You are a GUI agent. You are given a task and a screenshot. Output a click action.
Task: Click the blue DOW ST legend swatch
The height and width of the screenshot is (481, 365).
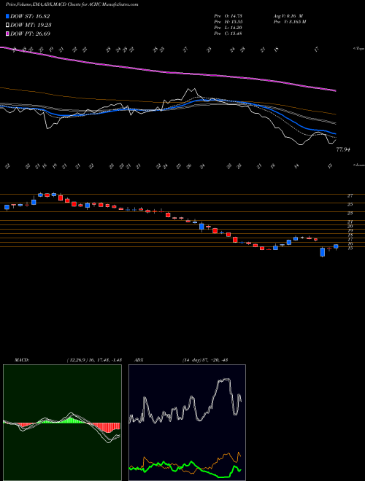[x=7, y=16]
